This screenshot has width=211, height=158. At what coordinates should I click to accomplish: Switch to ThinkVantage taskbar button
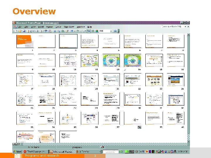[35, 152]
